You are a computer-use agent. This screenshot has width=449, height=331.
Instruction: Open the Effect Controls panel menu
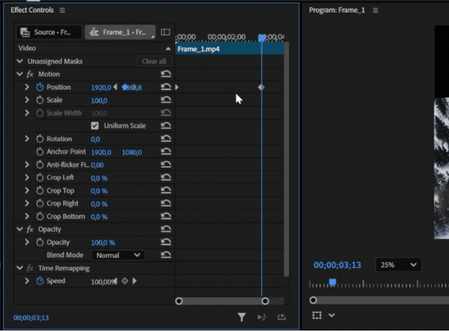(x=62, y=10)
